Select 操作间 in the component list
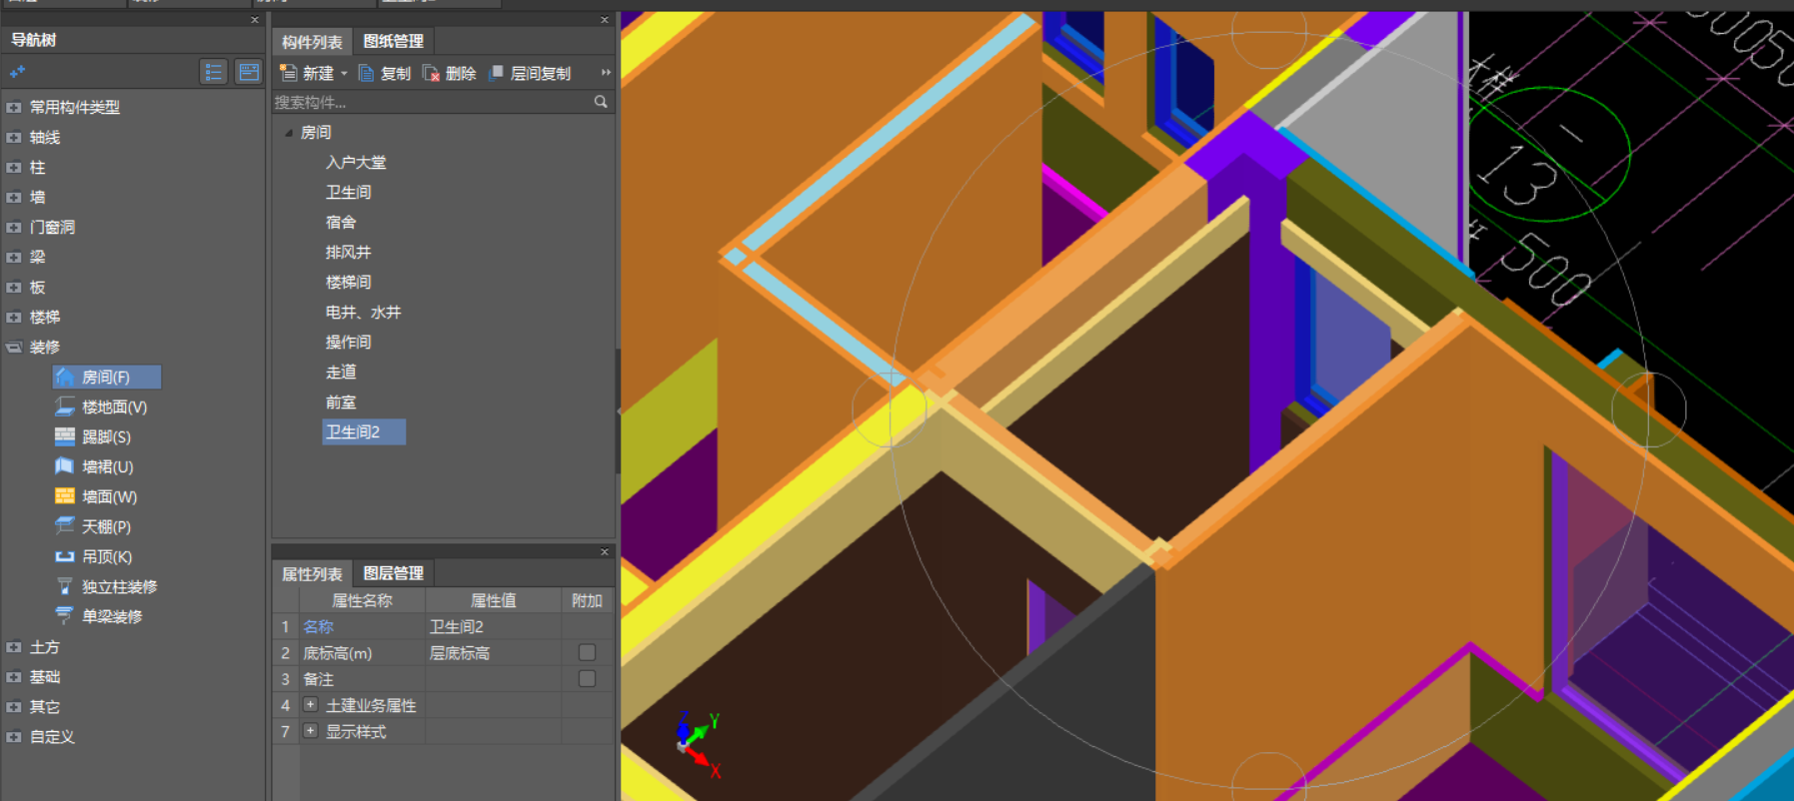The width and height of the screenshot is (1794, 801). click(x=348, y=343)
